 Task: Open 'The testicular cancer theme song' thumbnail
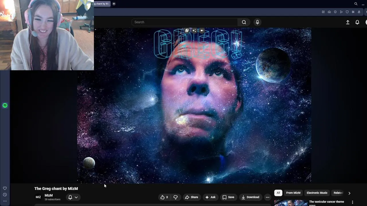coord(291,203)
